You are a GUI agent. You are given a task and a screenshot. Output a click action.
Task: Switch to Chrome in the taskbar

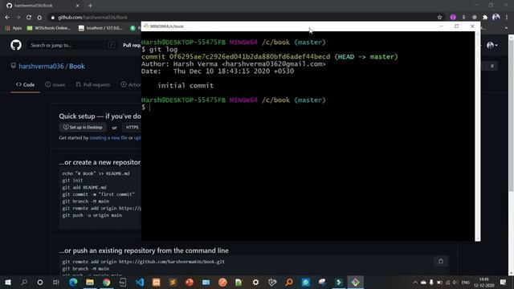pyautogui.click(x=107, y=282)
